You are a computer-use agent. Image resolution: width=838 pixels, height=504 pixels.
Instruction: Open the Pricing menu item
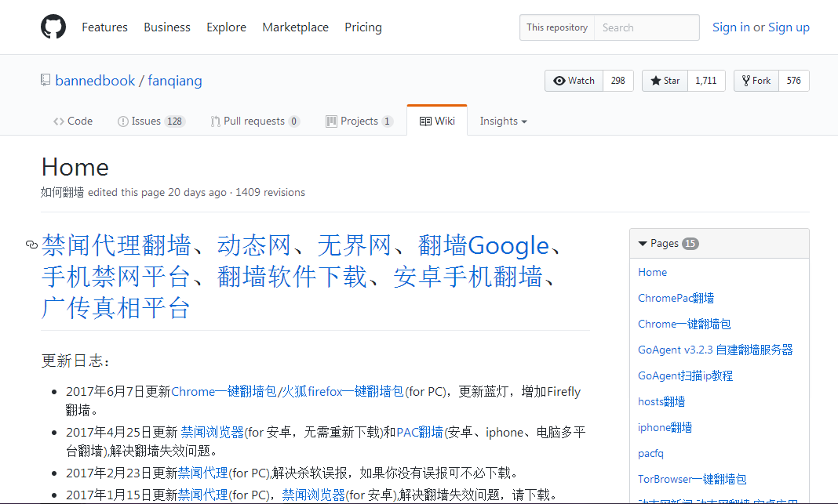pyautogui.click(x=363, y=27)
